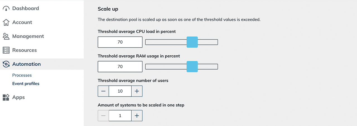357x126 pixels.
Task: Click the Account house icon
Action: [x=6, y=23]
